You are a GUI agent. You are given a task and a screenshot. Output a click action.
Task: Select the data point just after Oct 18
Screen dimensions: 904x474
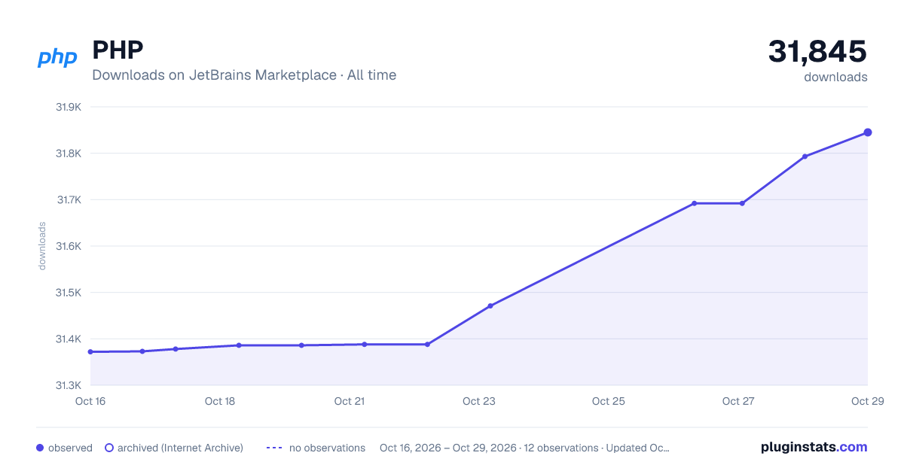click(x=239, y=345)
